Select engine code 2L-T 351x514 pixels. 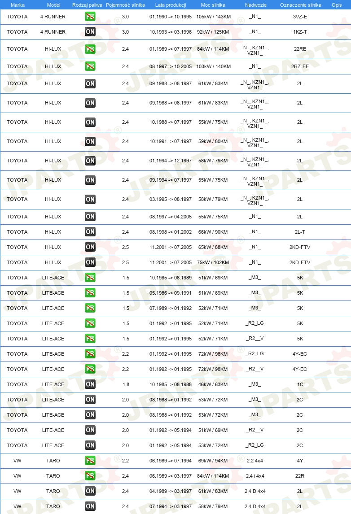click(x=300, y=232)
